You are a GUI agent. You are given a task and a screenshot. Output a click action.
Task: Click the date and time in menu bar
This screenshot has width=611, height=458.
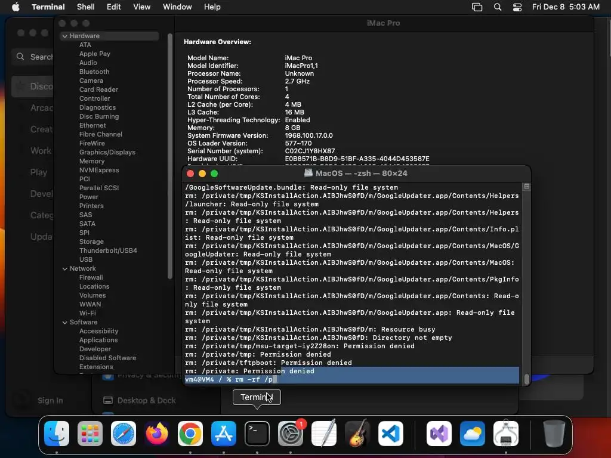[x=566, y=7]
